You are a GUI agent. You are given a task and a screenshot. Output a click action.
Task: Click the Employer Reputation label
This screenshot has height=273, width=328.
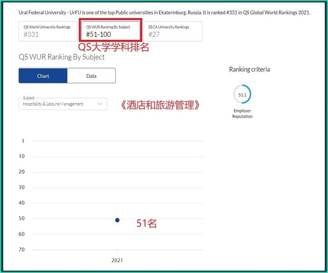pos(242,114)
